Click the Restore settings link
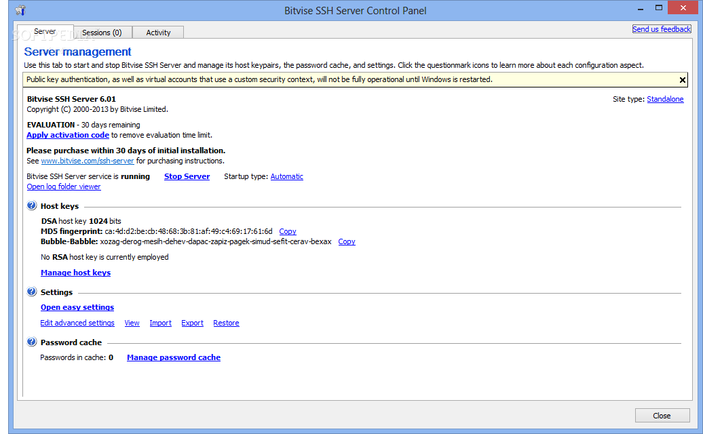Viewport: 703px width, 434px height. tap(226, 323)
